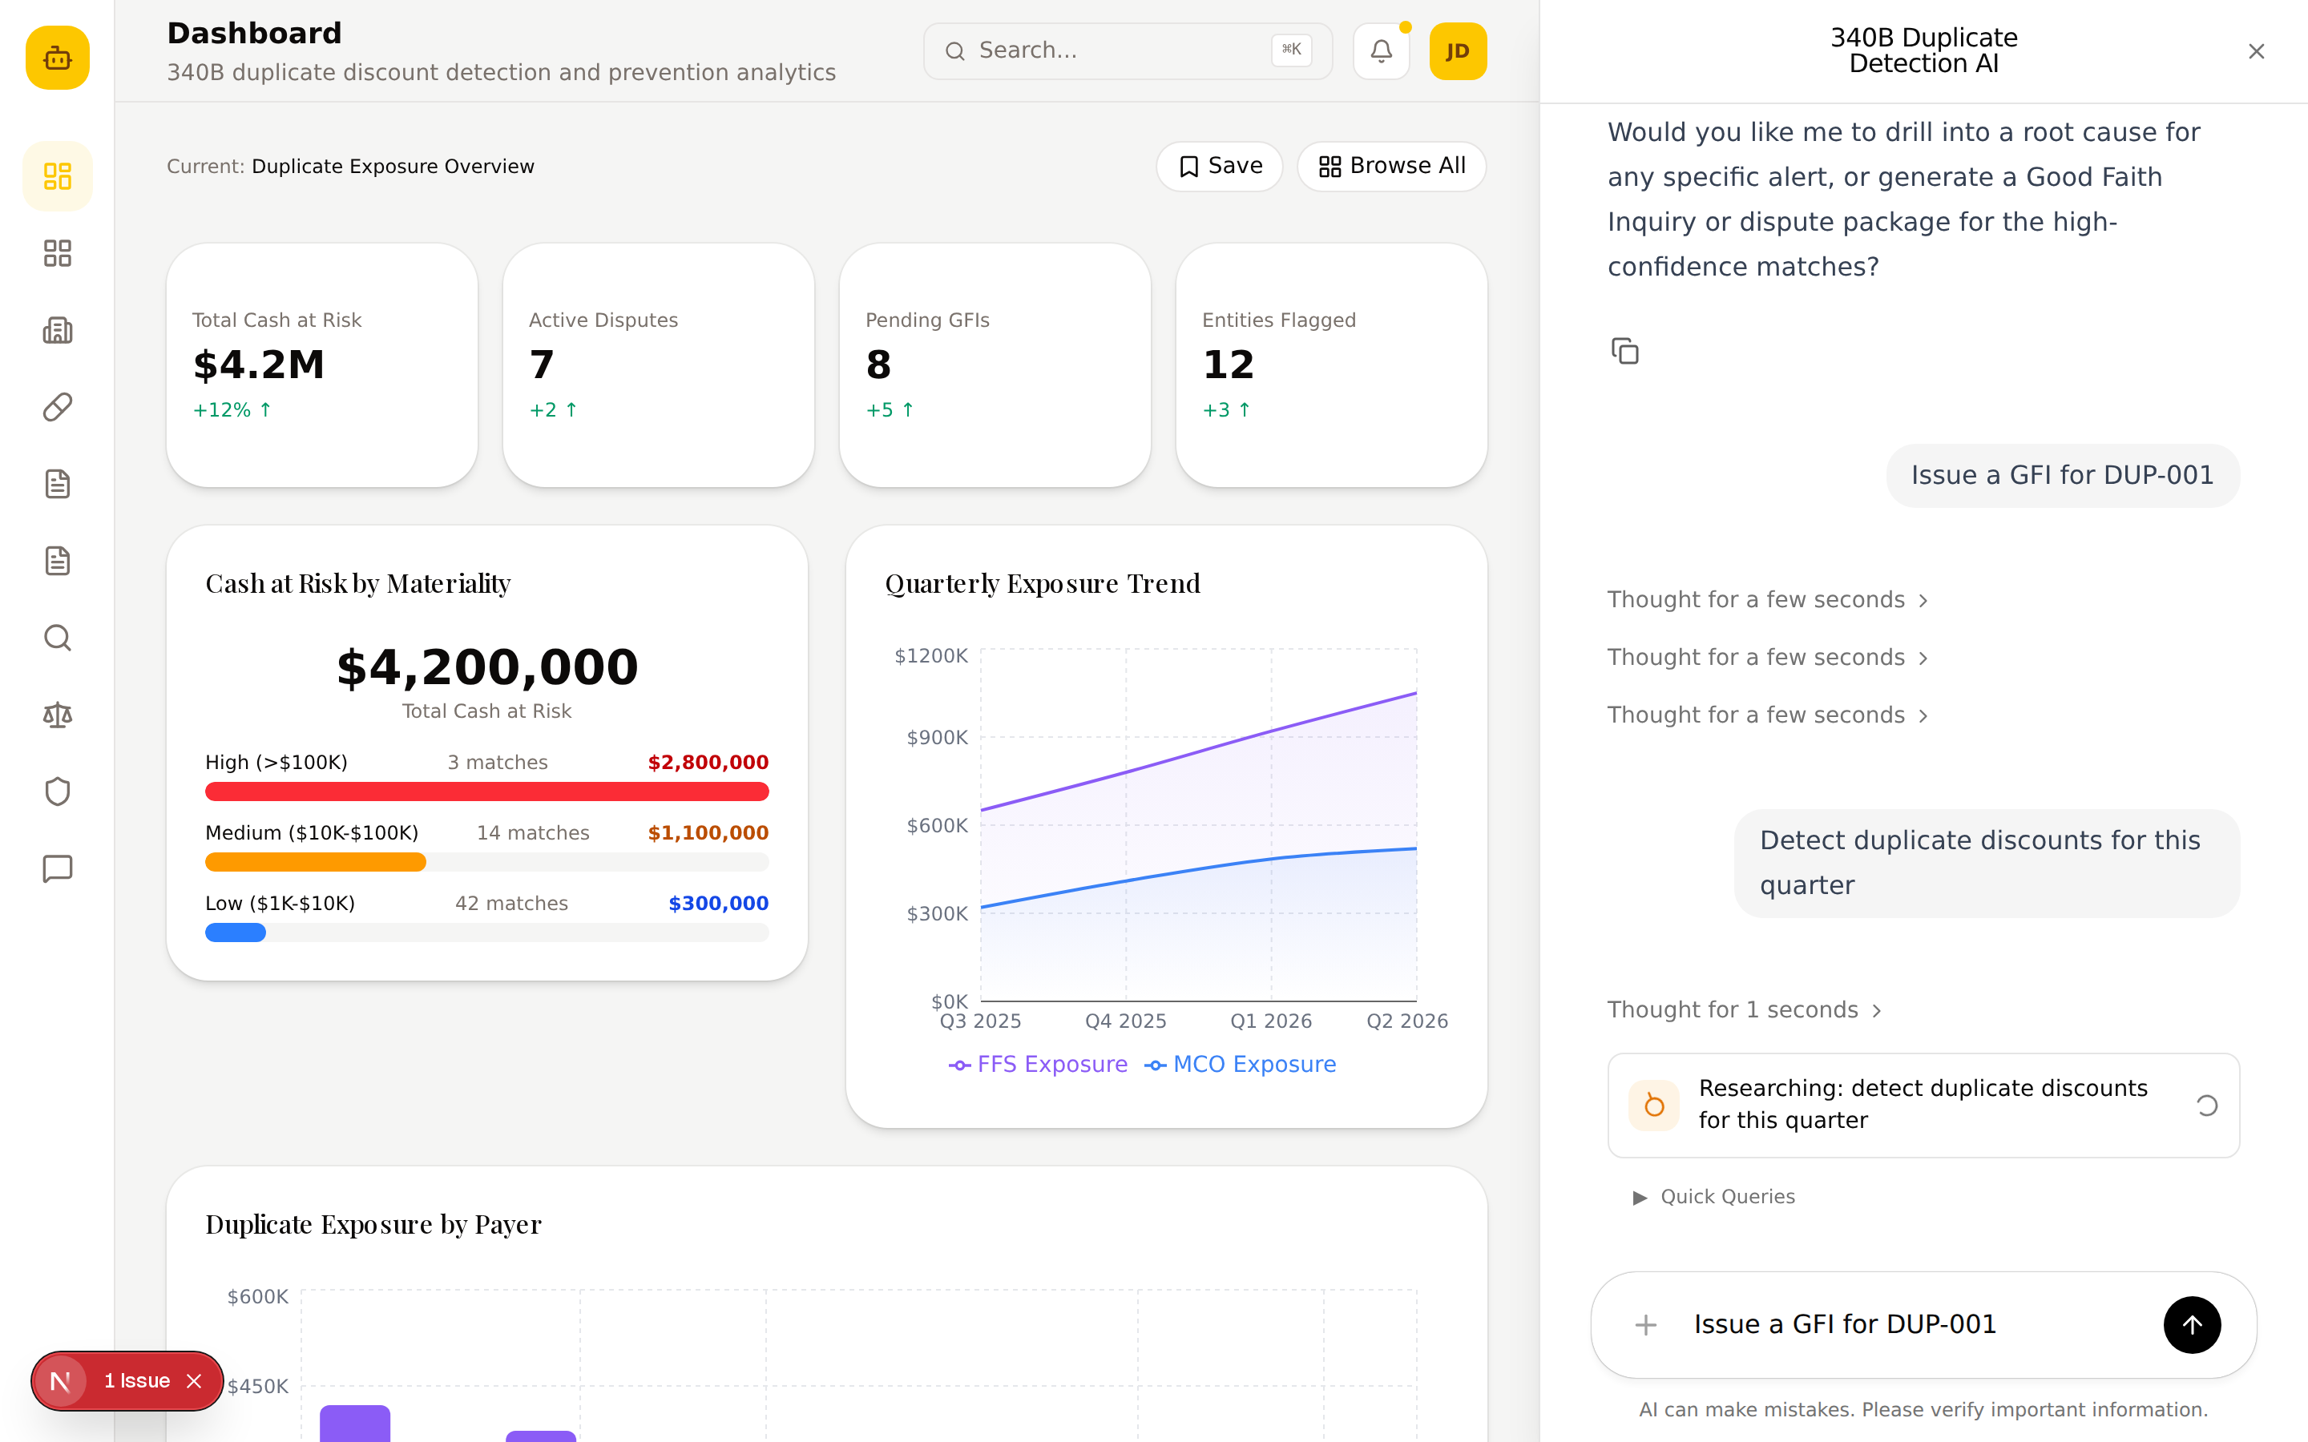Open the chat bubble sidebar icon
The height and width of the screenshot is (1442, 2308).
pyautogui.click(x=57, y=869)
